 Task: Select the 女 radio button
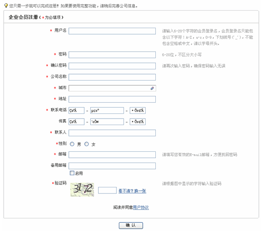(87, 144)
